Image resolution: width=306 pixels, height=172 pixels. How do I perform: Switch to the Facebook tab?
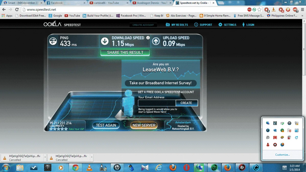click(x=65, y=3)
